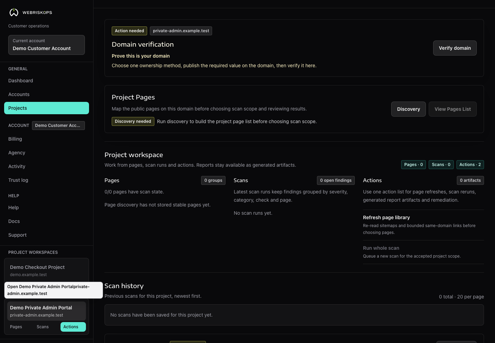Screen dimensions: 495x343
Task: Click the Domain verification heading
Action: coord(143,44)
